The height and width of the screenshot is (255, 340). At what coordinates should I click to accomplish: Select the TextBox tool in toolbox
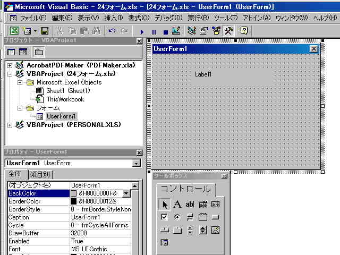coord(190,204)
